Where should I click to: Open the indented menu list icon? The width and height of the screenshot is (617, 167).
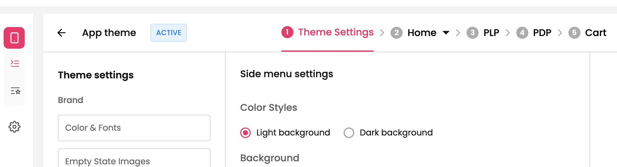coord(15,63)
